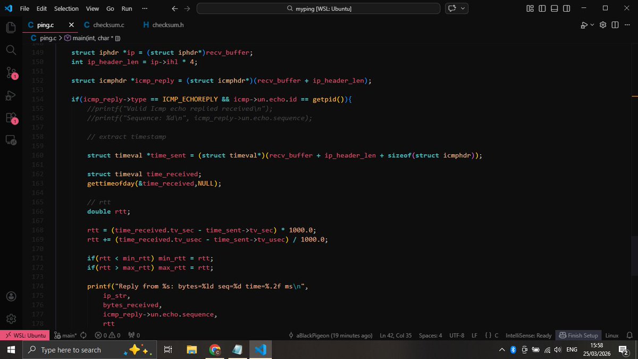This screenshot has width=638, height=359.
Task: Open the Search view in activity bar
Action: [11, 50]
